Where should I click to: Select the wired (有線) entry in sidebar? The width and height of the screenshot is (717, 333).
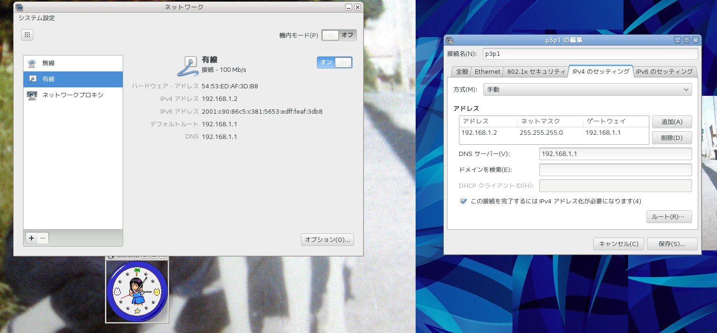pos(73,79)
